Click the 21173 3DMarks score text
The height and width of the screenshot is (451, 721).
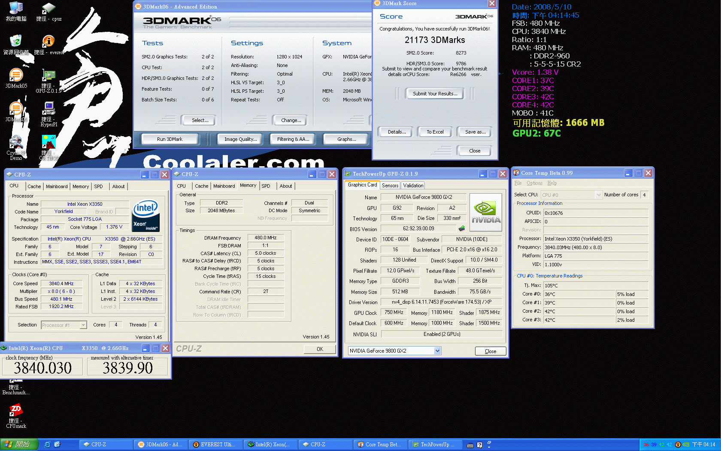(x=435, y=40)
